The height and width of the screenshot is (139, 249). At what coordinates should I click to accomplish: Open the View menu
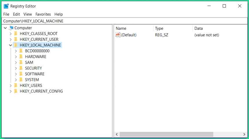pos(28,14)
